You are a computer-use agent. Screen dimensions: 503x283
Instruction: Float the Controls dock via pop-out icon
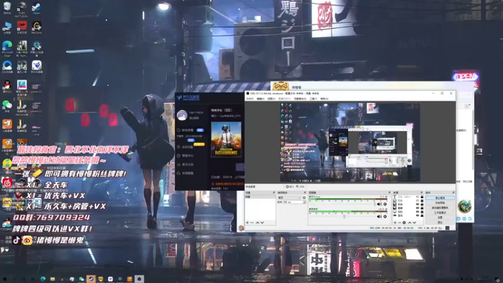click(x=453, y=192)
